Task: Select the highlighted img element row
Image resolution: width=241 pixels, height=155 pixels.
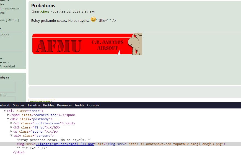Action: 121,144
